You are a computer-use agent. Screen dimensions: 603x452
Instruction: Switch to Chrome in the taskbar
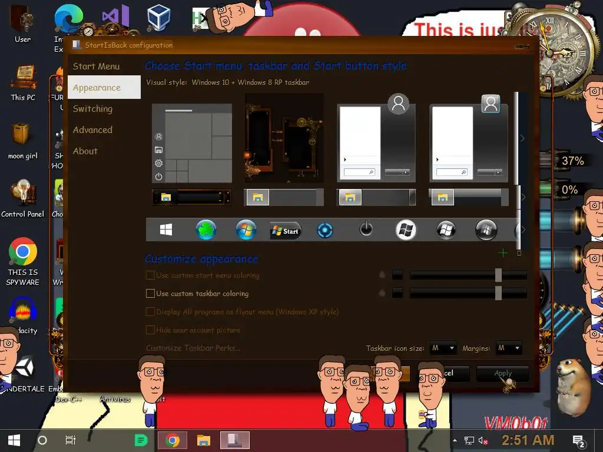[173, 440]
